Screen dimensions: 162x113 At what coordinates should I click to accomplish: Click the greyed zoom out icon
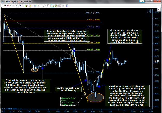[39, 6]
